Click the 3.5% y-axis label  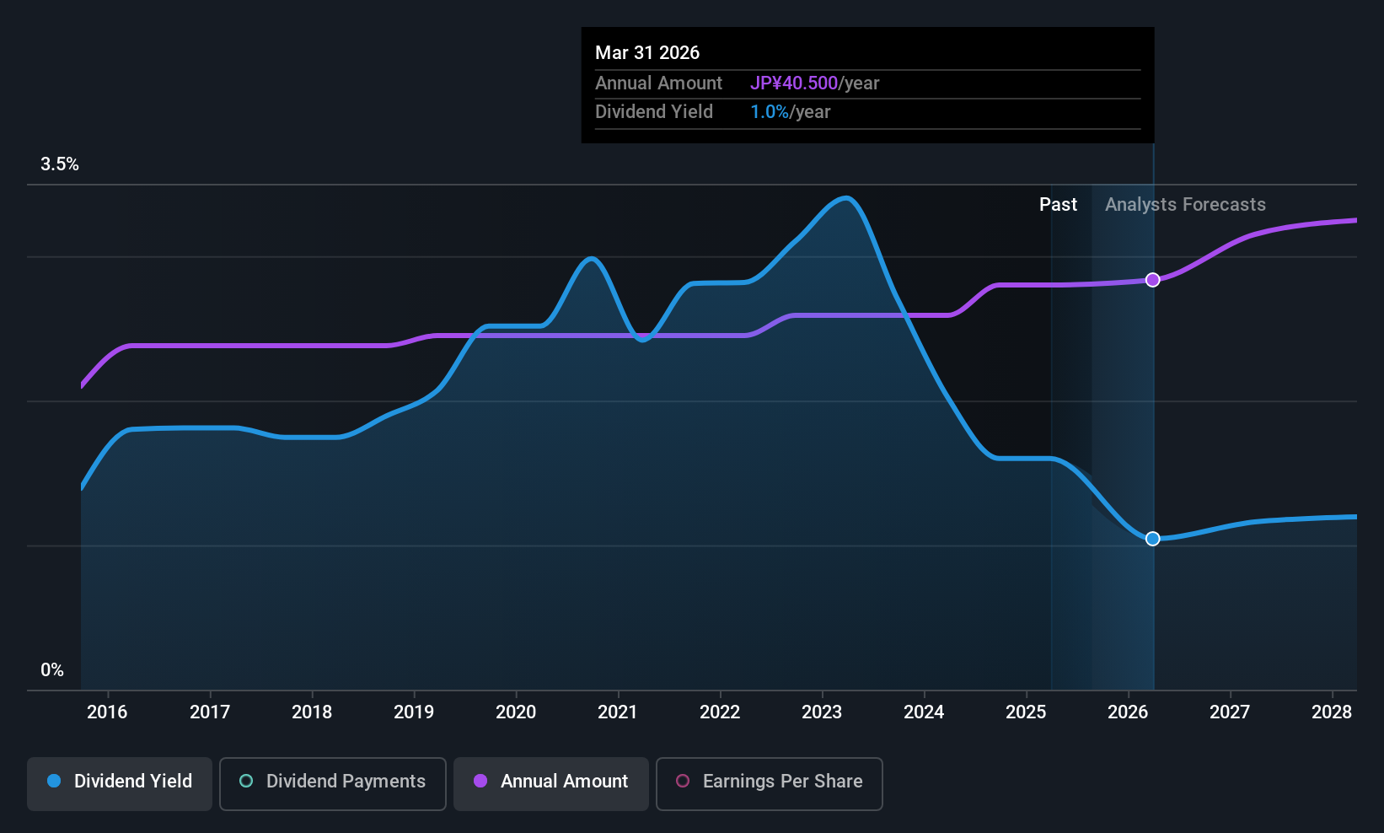point(60,164)
